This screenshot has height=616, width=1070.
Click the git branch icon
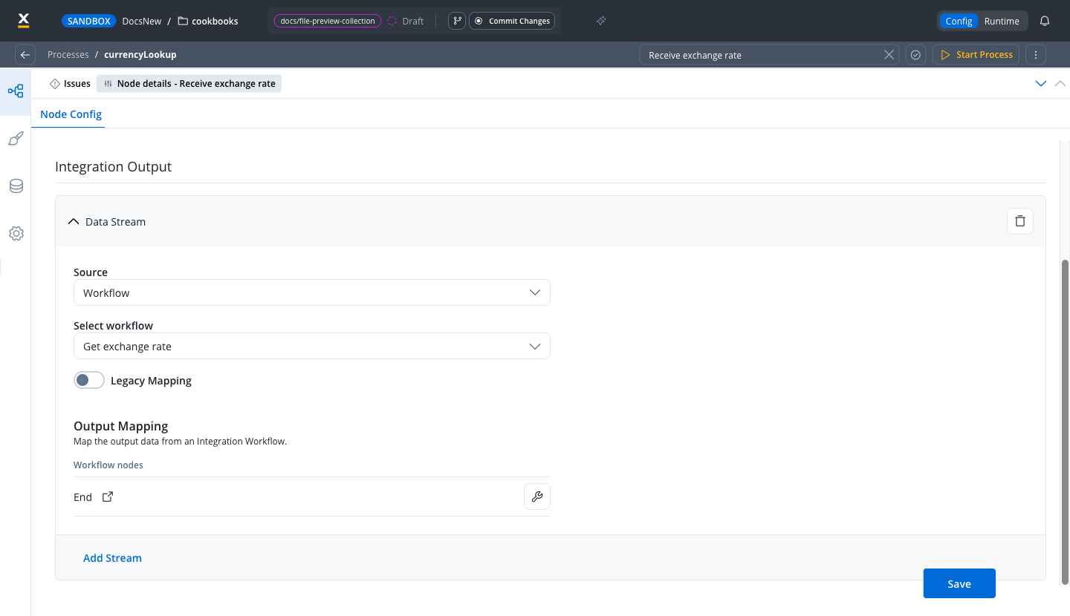[457, 21]
